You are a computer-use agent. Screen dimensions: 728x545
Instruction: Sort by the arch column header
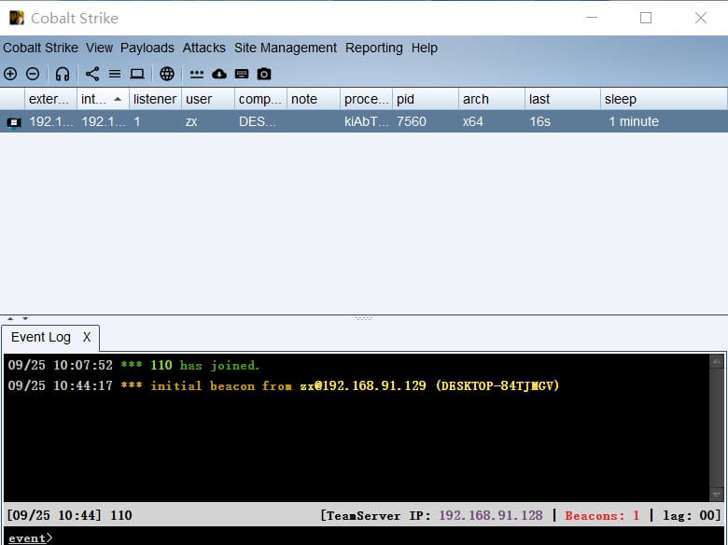tap(492, 99)
